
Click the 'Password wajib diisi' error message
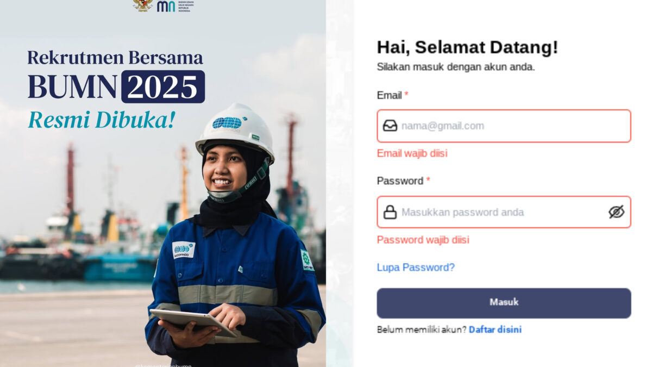pyautogui.click(x=423, y=240)
